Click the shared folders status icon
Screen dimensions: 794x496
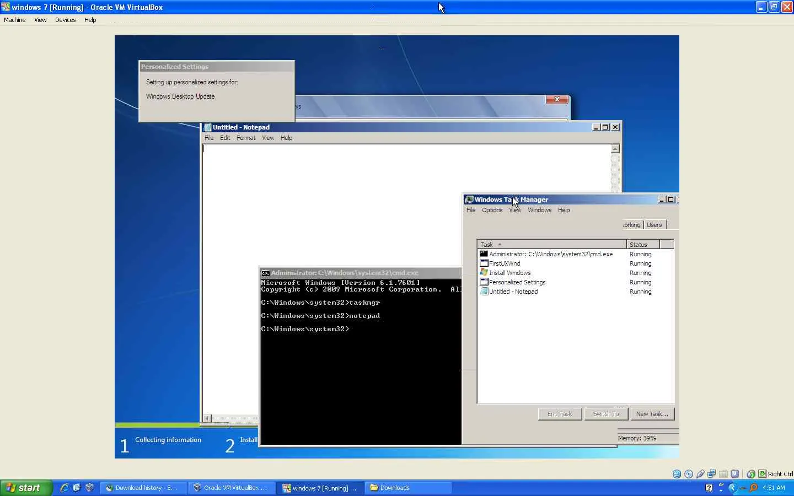tap(723, 474)
